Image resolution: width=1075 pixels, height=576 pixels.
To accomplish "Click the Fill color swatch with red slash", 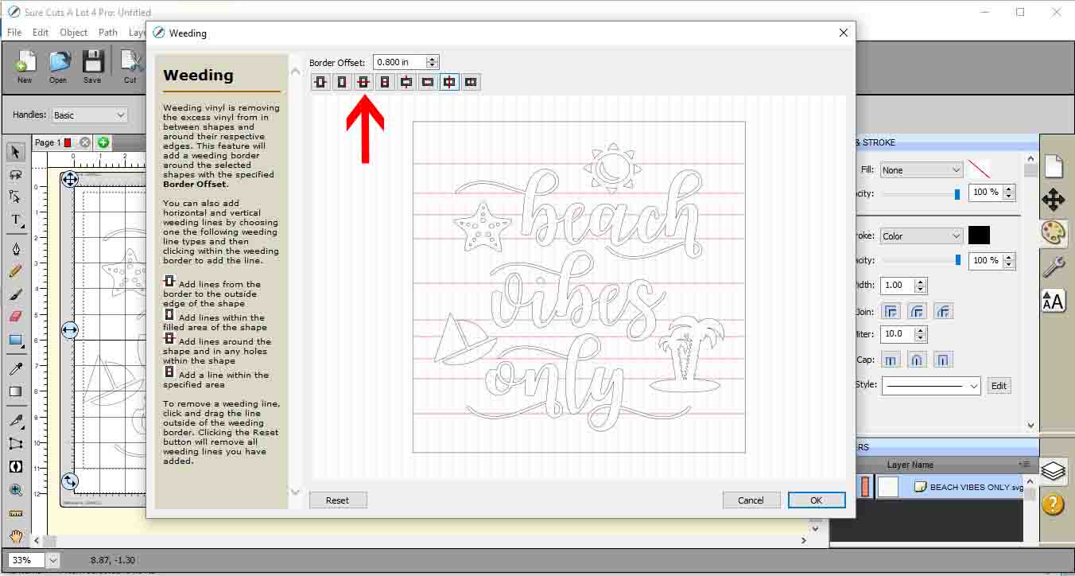I will (x=979, y=169).
